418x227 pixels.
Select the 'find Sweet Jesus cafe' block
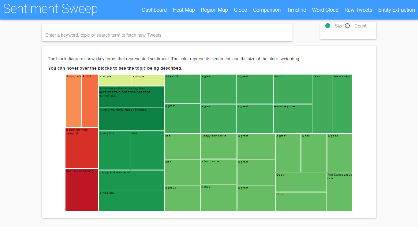[340, 192]
